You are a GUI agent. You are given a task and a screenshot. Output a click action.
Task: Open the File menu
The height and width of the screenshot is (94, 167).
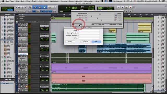point(18,1)
